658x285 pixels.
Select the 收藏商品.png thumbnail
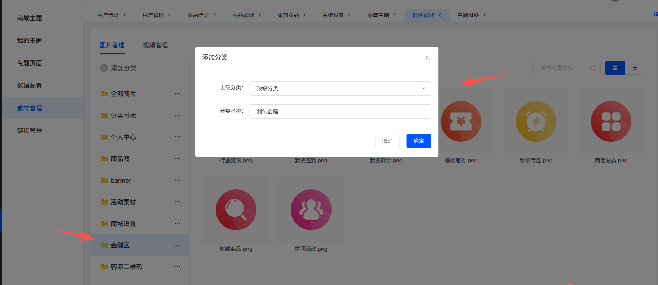pos(236,210)
